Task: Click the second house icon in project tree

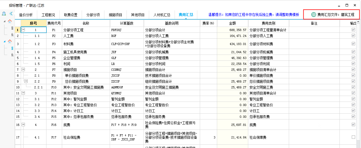Action: [x=10, y=41]
